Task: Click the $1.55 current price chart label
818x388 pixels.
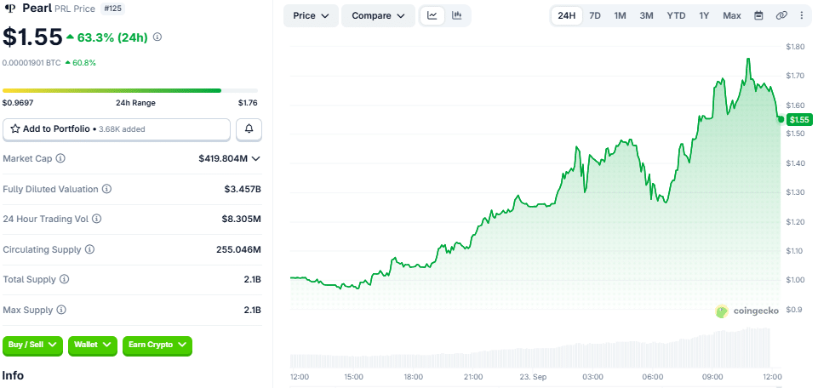Action: (x=799, y=120)
